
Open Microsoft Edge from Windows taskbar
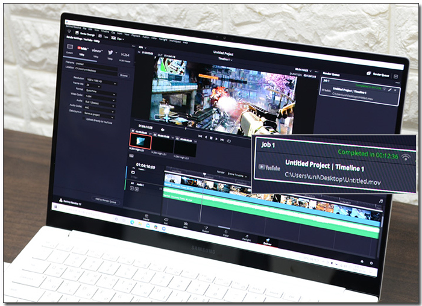[x=132, y=222]
